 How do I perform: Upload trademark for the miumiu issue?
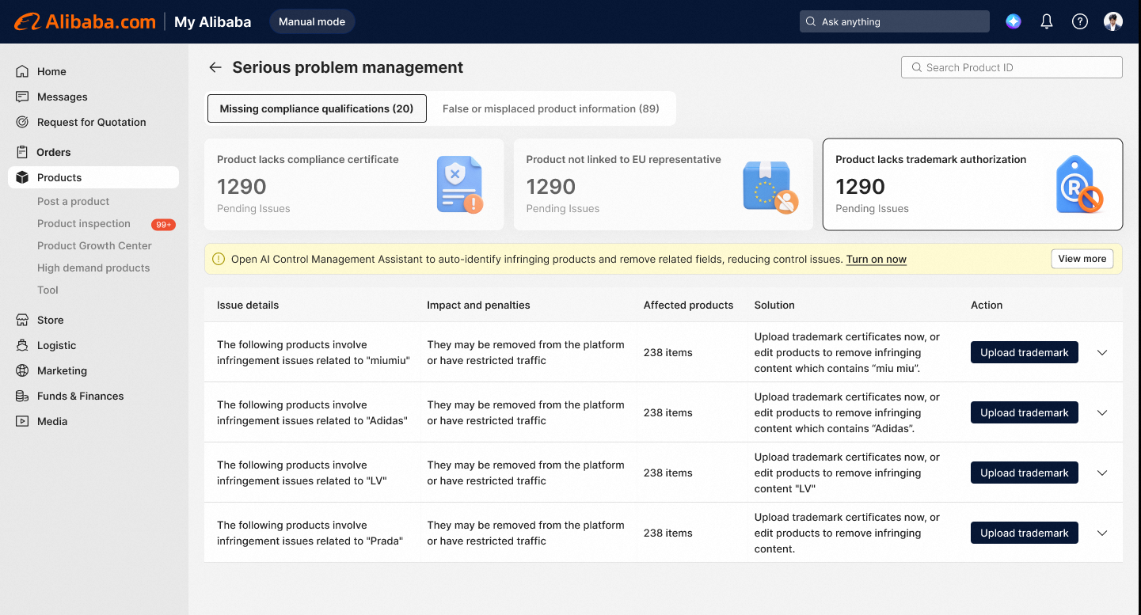pos(1025,352)
